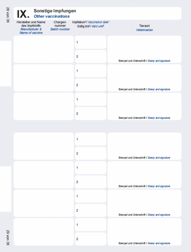Click the second row's veterinarian stamp box

point(144,76)
